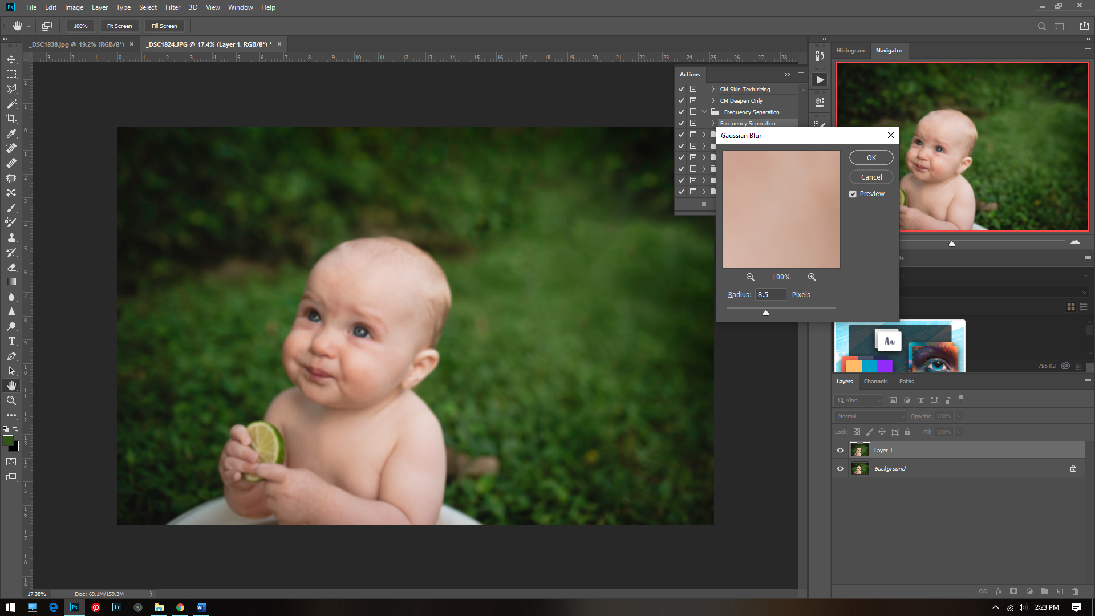Click zoom out magnifier in Gaussian Blur
This screenshot has height=616, width=1095.
751,277
